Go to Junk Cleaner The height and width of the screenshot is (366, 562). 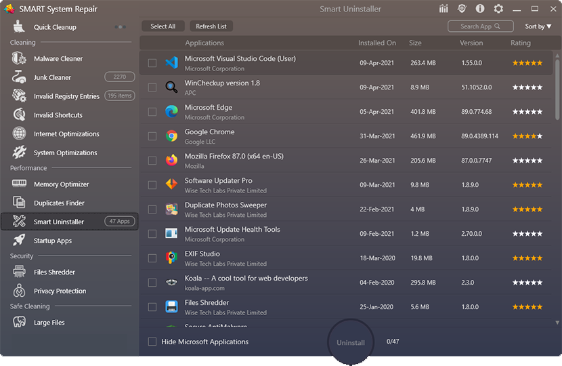point(52,77)
